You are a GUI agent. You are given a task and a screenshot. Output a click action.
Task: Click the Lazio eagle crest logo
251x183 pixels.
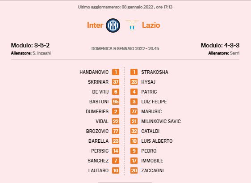[132, 25]
